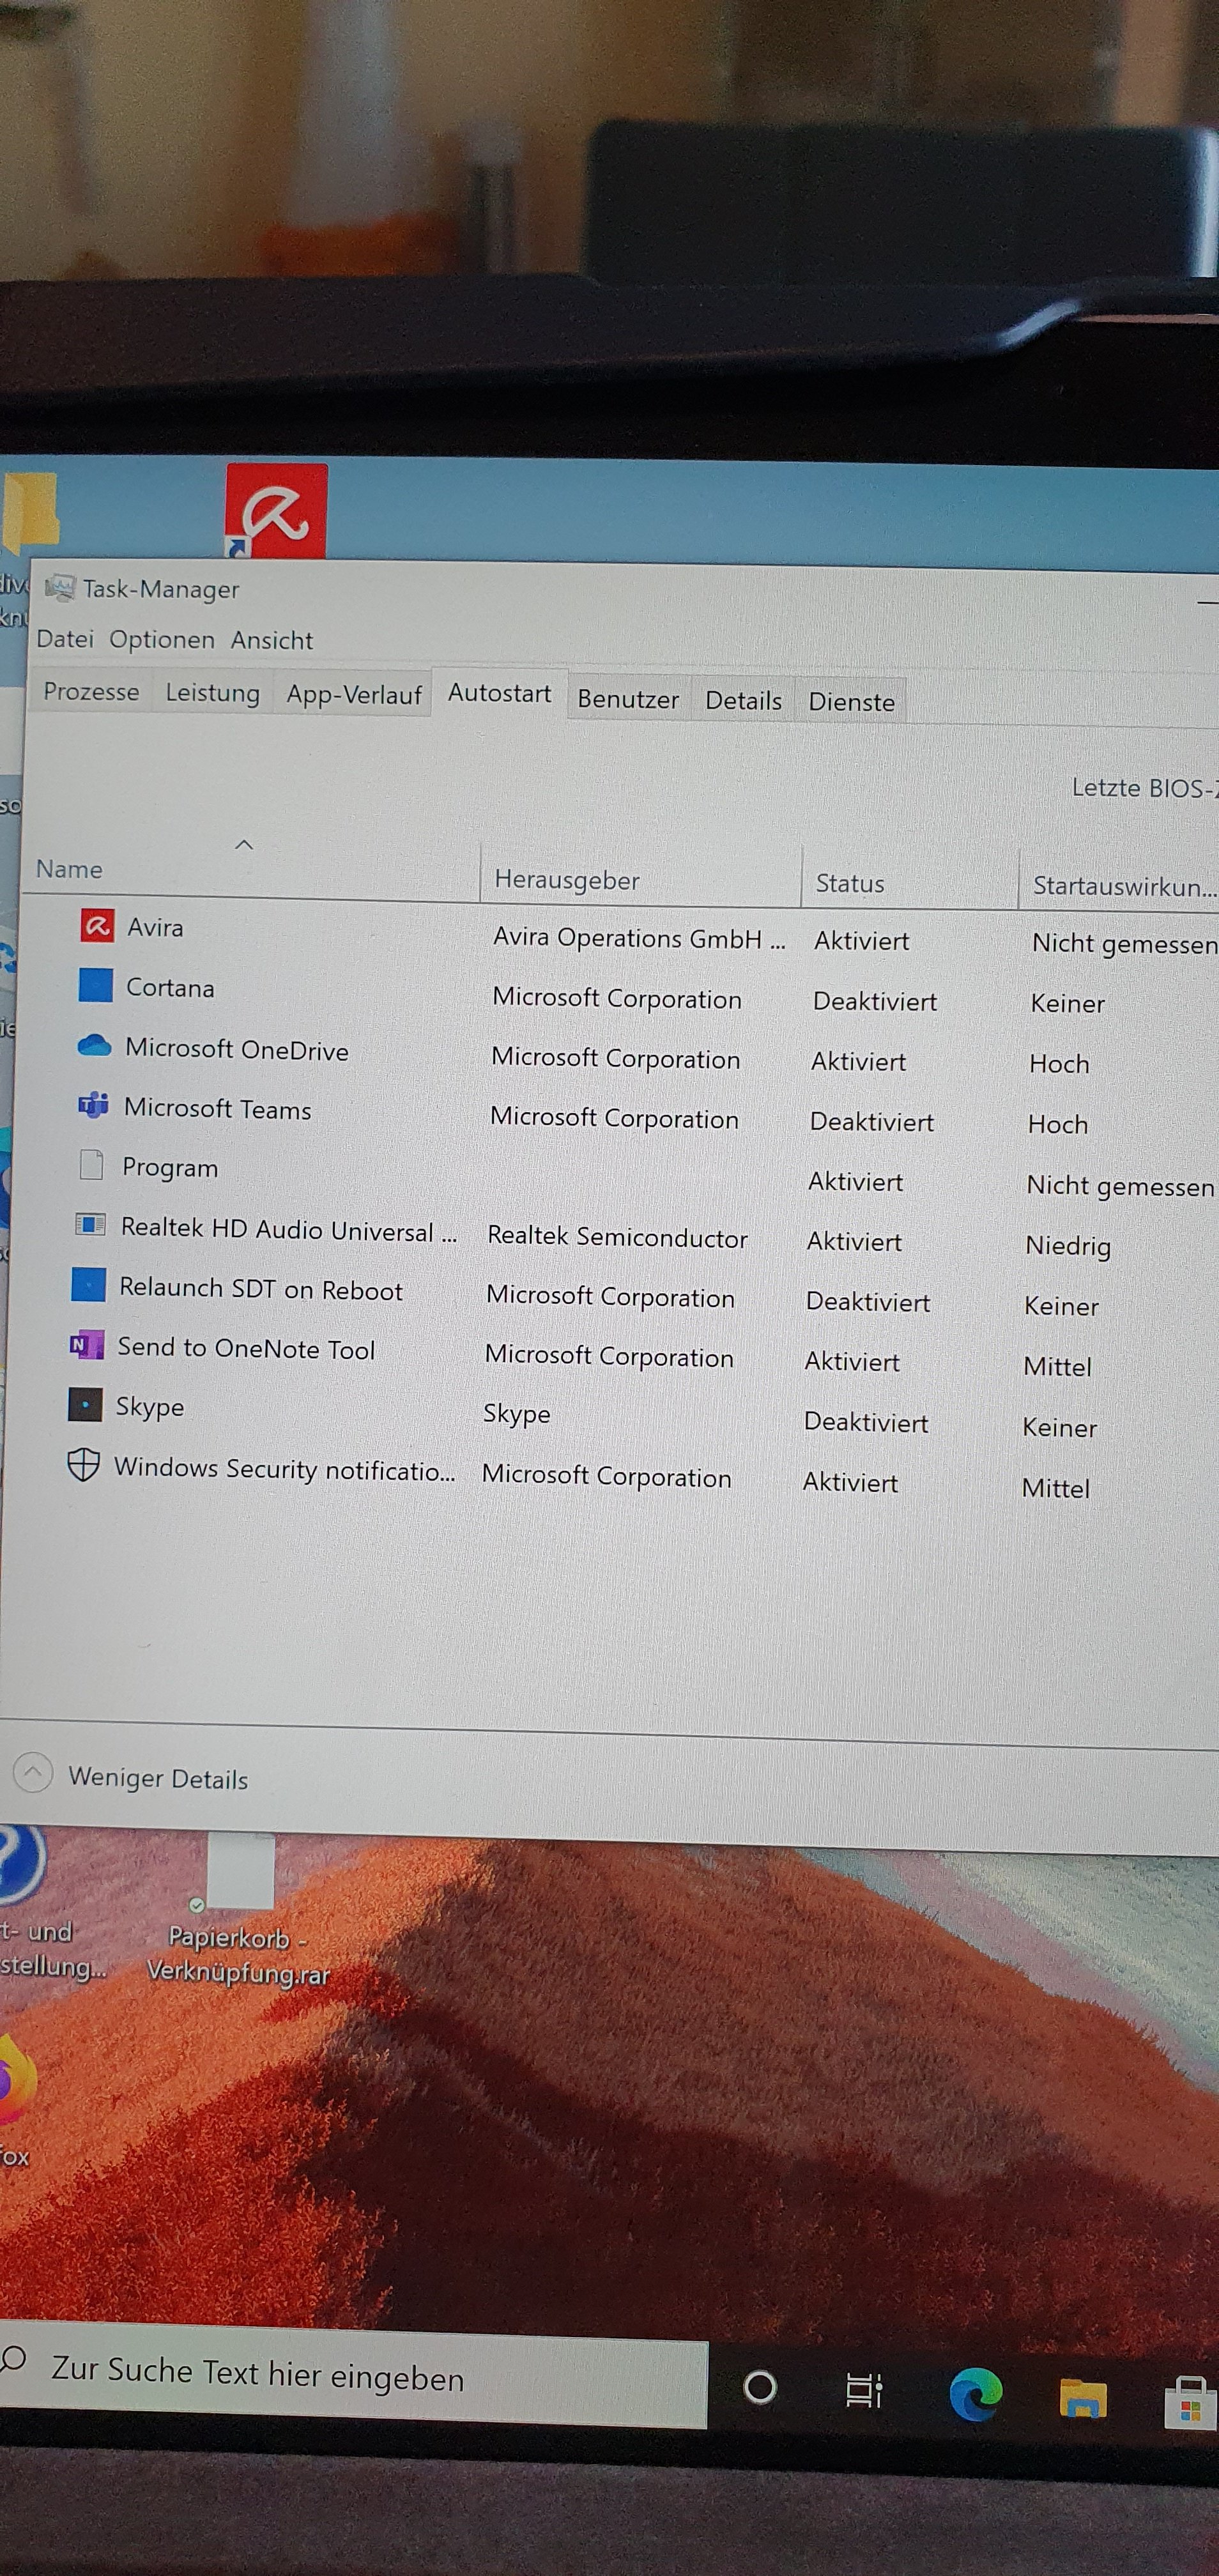Open the Datei menu
The height and width of the screenshot is (2576, 1219).
coord(65,639)
